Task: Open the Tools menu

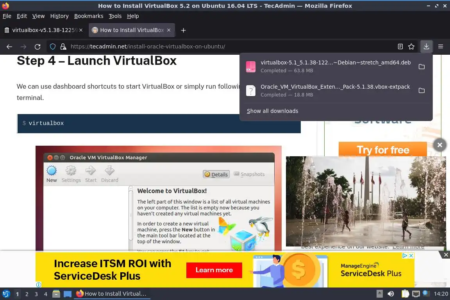Action: point(115,16)
